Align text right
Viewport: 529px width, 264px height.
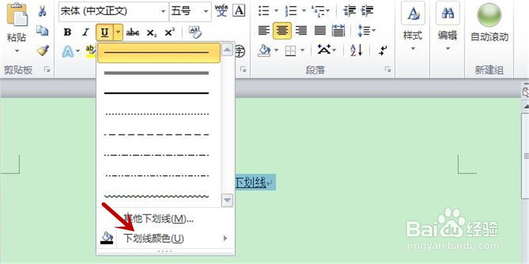tap(301, 31)
